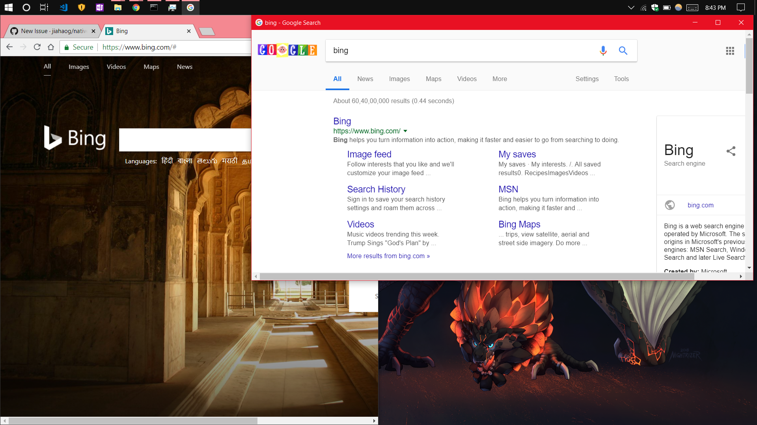Click the Chrome home button icon

click(51, 47)
